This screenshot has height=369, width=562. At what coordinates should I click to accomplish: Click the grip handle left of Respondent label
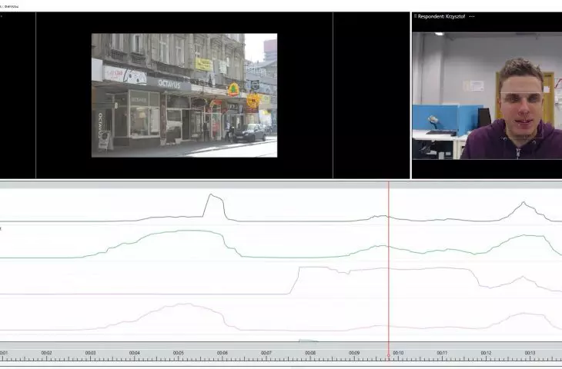(x=415, y=16)
